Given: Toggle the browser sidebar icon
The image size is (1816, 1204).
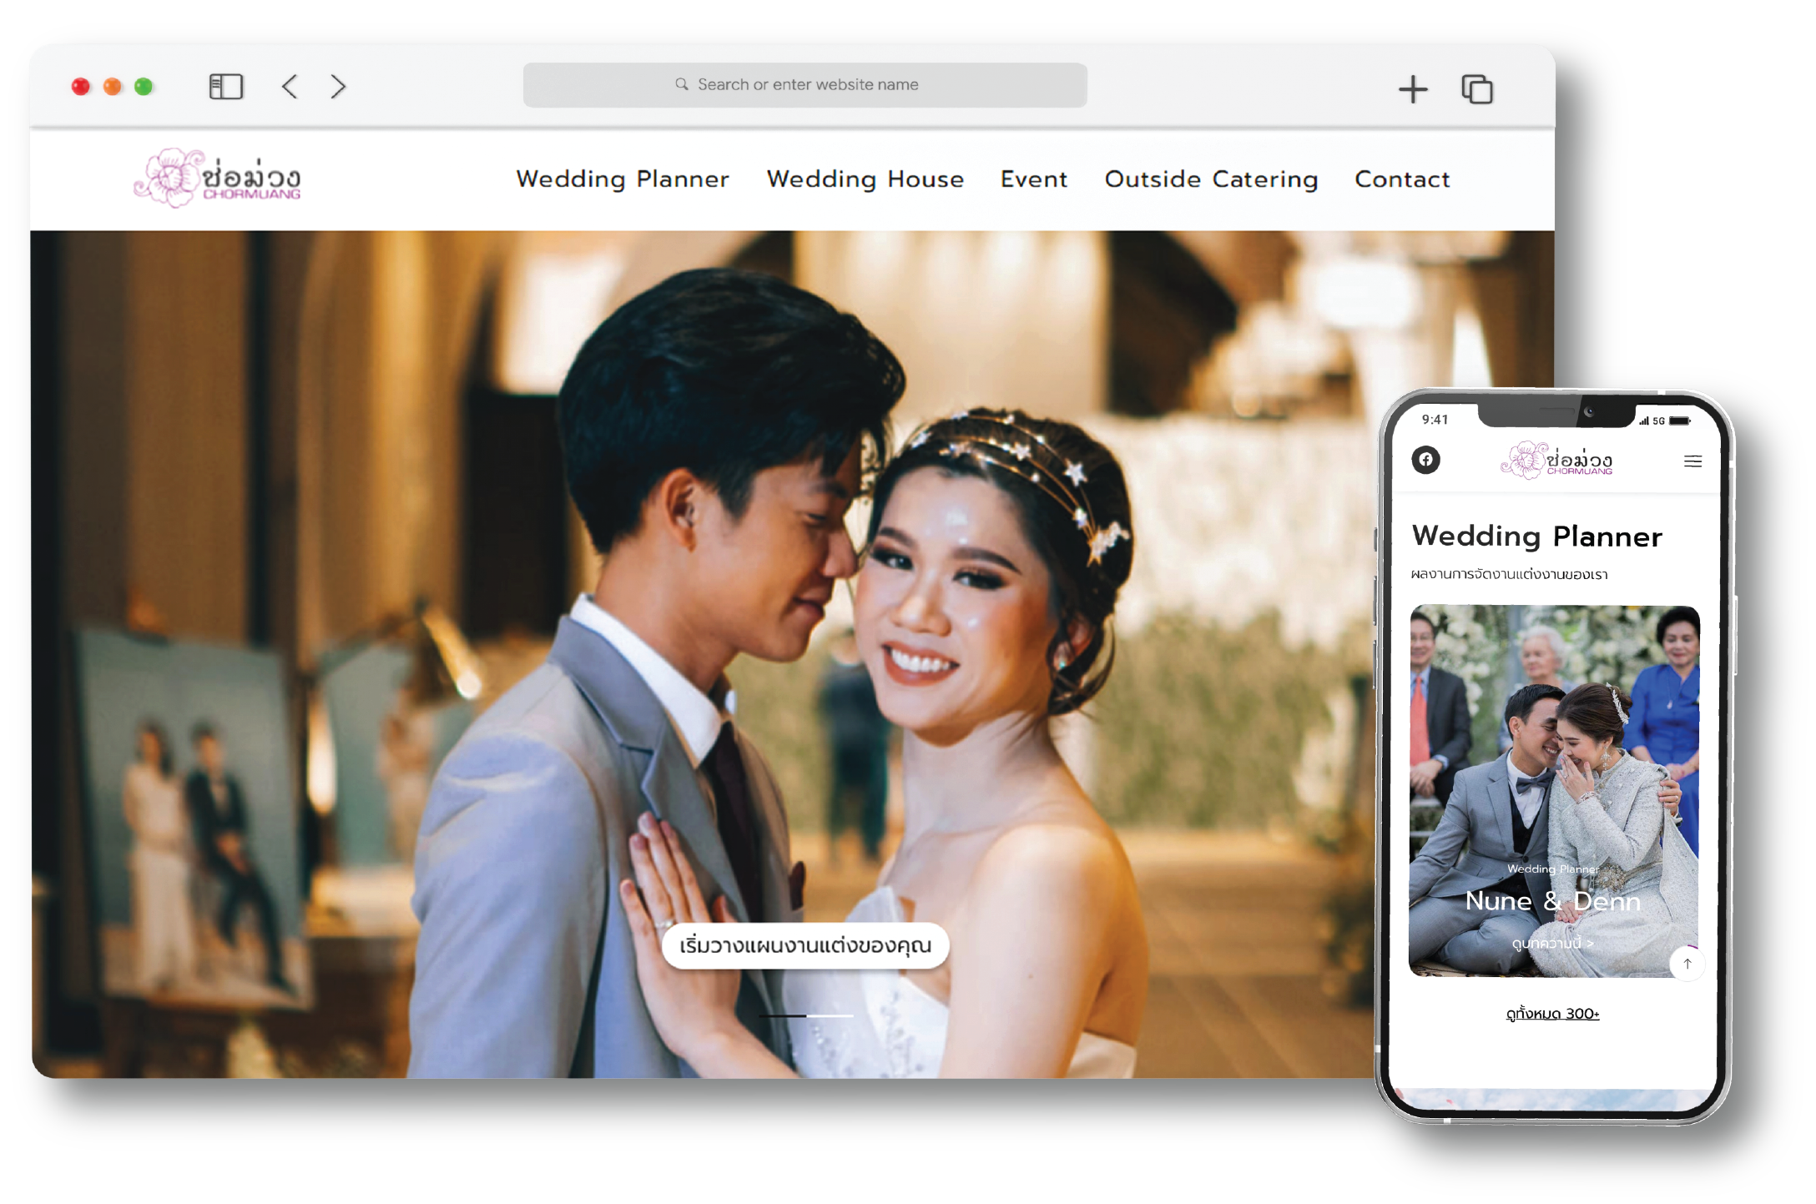Looking at the screenshot, I should pyautogui.click(x=225, y=87).
